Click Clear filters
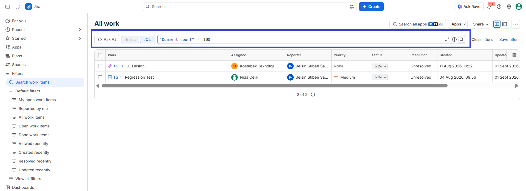526x191 pixels. click(x=482, y=39)
